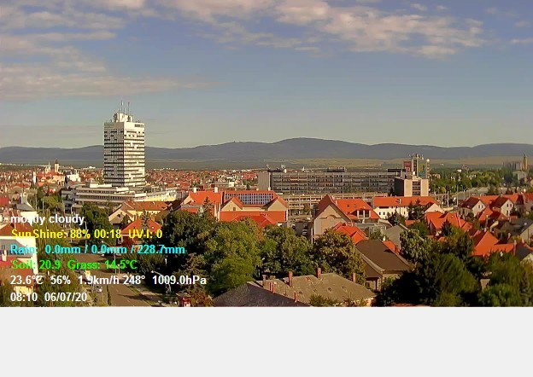Viewport: 533px width, 377px height.
Task: Click the '06/07/20' date stamp
Action: [x=66, y=298]
